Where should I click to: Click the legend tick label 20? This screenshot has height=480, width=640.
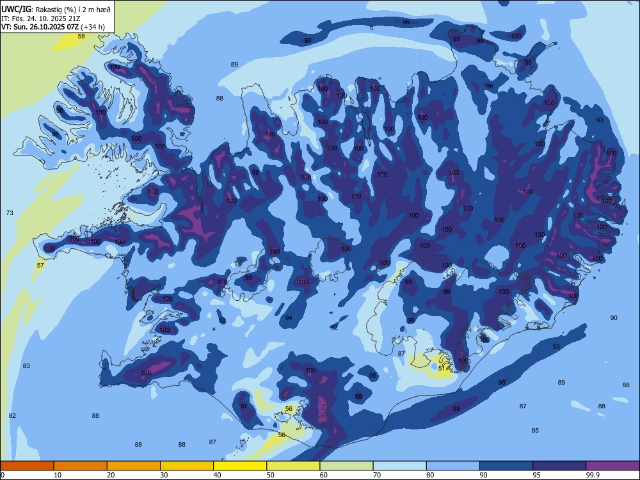click(x=111, y=475)
